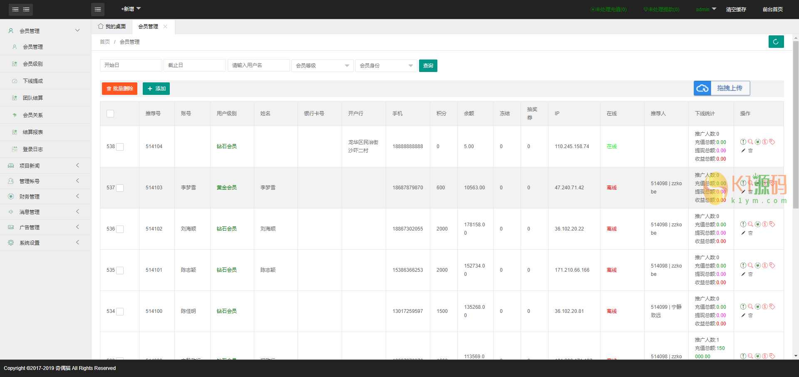Image resolution: width=799 pixels, height=377 pixels.
Task: Select the checkbox for row 536
Action: click(x=120, y=229)
